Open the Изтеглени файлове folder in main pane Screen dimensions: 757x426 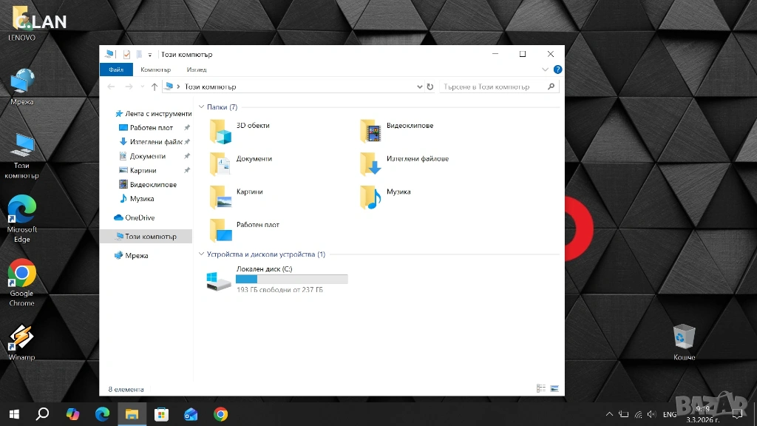point(370,164)
